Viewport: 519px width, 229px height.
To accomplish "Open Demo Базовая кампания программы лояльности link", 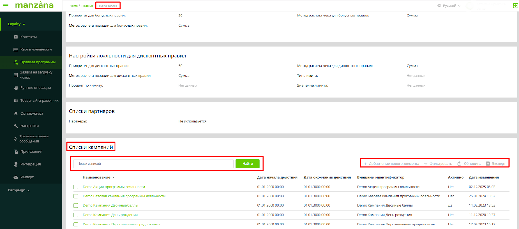I will [124, 196].
